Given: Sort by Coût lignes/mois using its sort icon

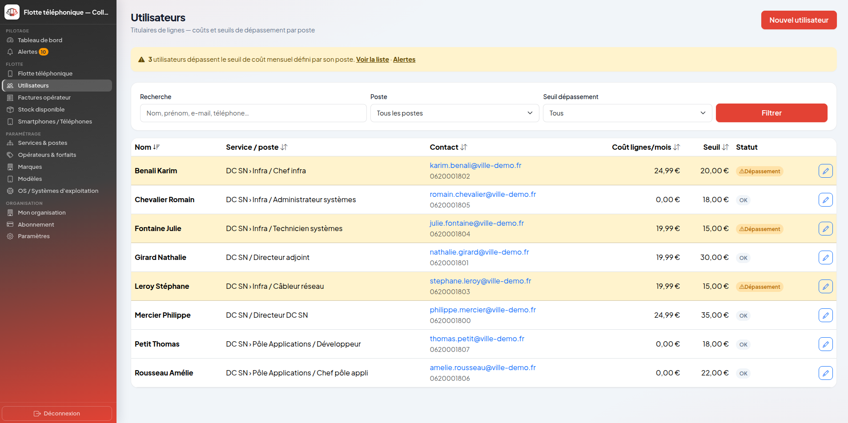Looking at the screenshot, I should coord(676,147).
